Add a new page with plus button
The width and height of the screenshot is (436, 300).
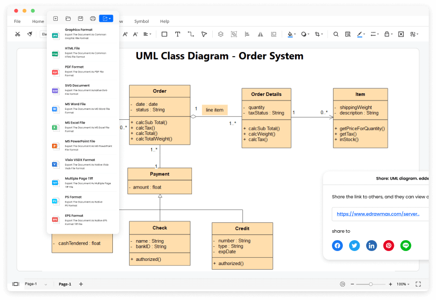tap(81, 284)
